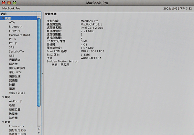Open the 數據機 modem entry
The height and width of the screenshot is (135, 194).
13,114
